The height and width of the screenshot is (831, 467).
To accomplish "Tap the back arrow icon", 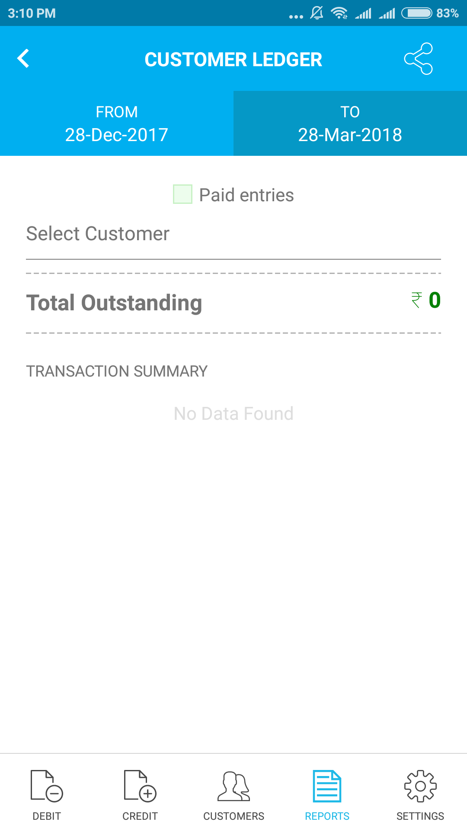I will (x=23, y=59).
